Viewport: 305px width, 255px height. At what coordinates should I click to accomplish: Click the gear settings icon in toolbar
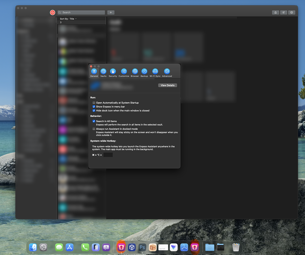(x=292, y=12)
